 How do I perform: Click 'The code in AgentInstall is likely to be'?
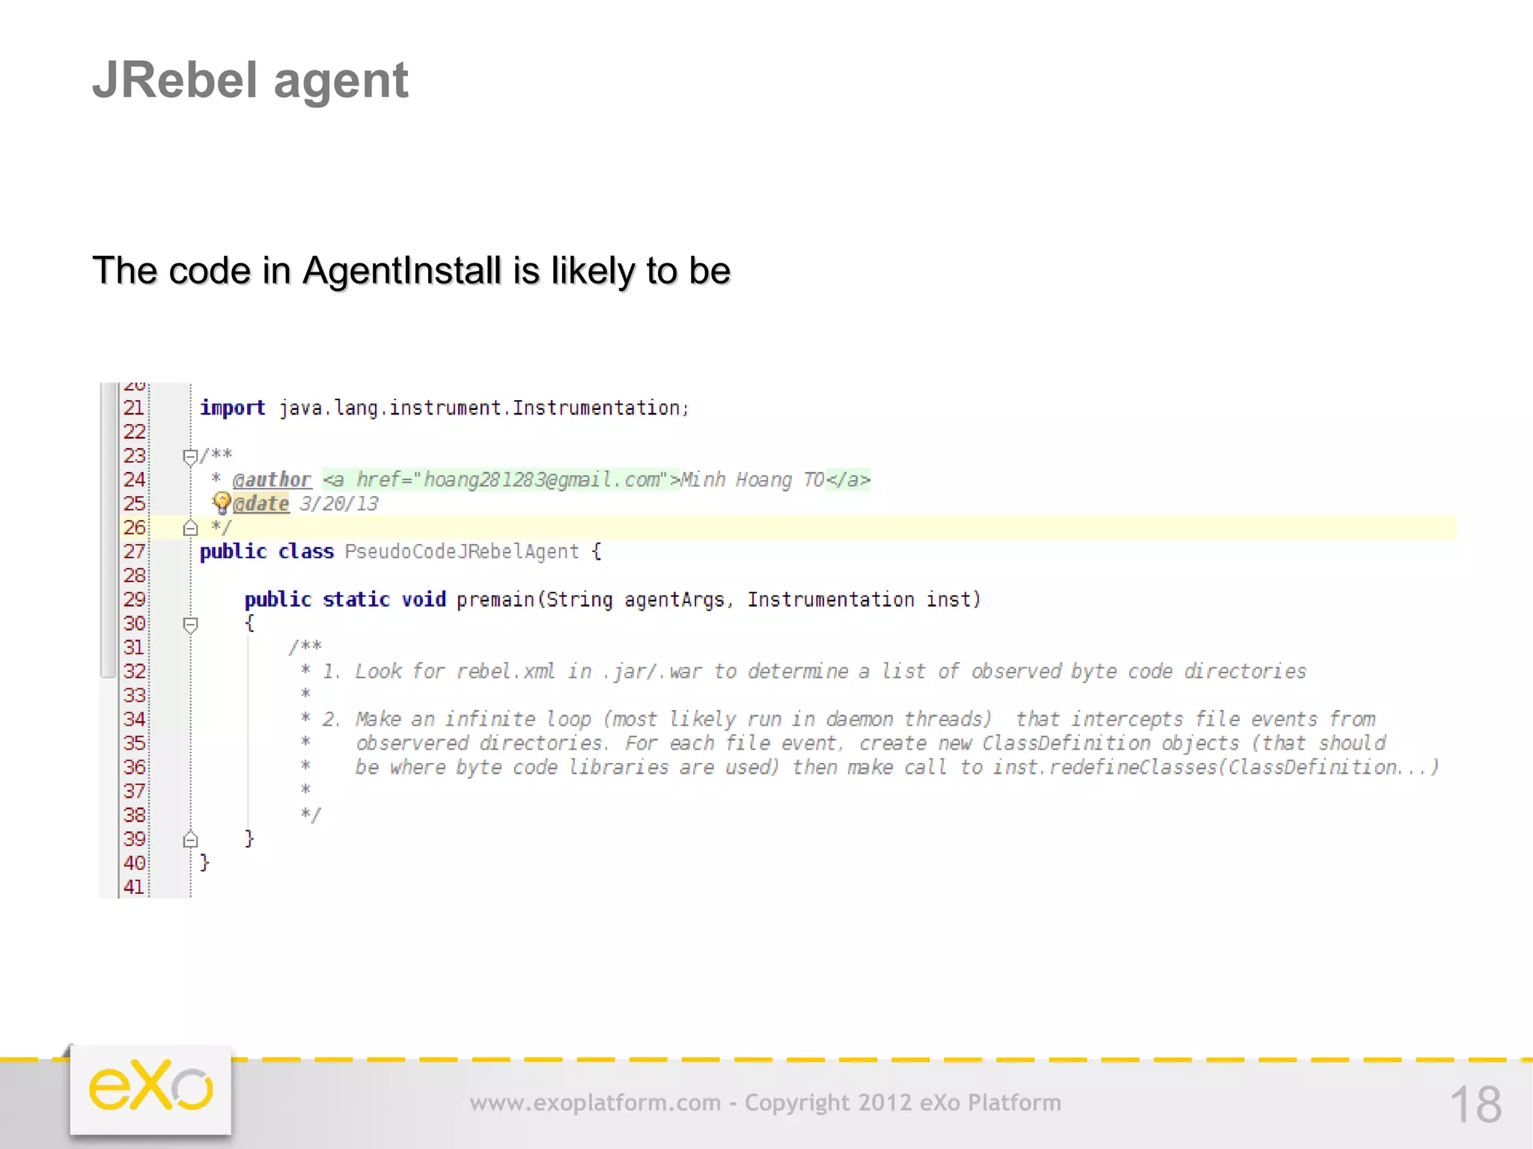pyautogui.click(x=411, y=271)
